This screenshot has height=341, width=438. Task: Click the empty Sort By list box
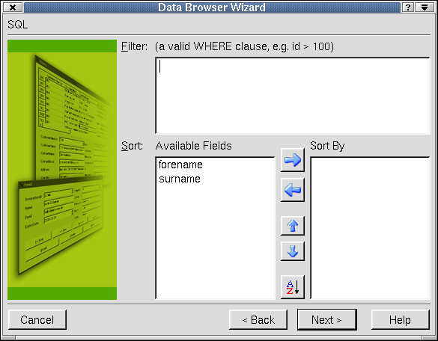pyautogui.click(x=370, y=228)
